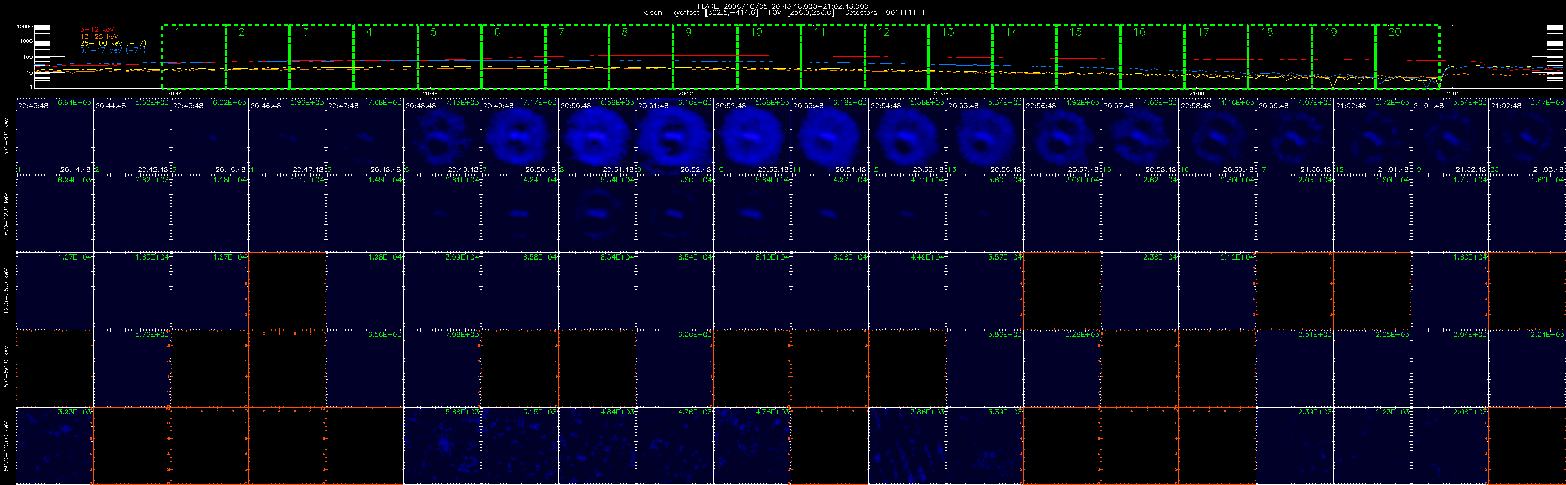Click the FLARE date and time title

tap(783, 6)
